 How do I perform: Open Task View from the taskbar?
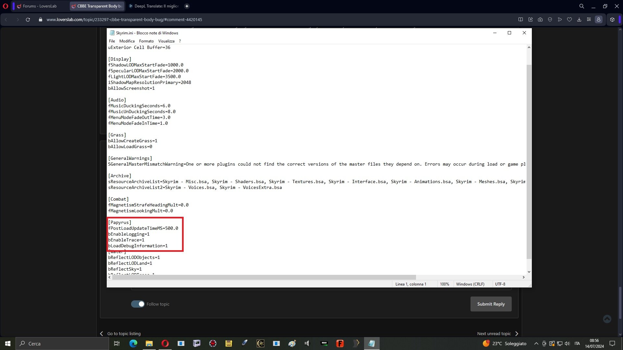[x=117, y=344]
